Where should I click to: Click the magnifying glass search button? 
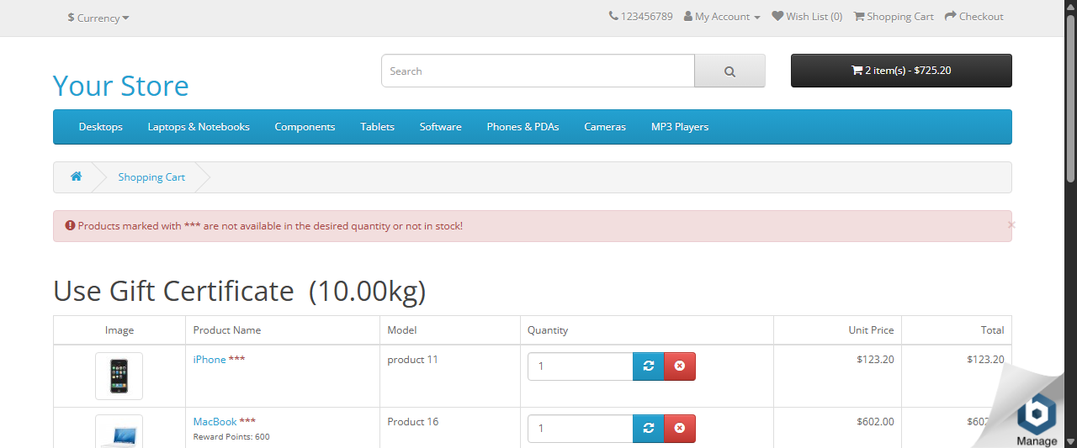(x=729, y=71)
